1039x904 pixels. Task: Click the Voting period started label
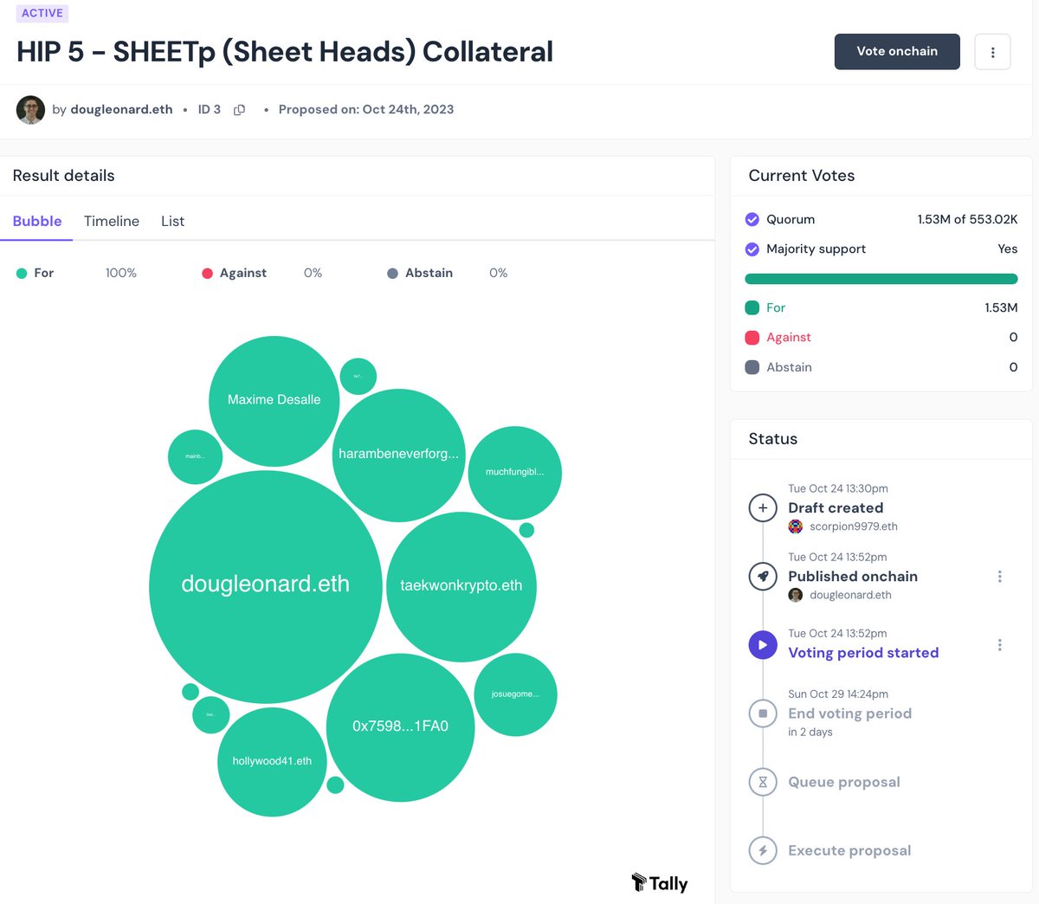click(863, 653)
